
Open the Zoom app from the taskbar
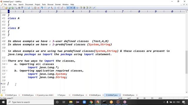click(84, 102)
